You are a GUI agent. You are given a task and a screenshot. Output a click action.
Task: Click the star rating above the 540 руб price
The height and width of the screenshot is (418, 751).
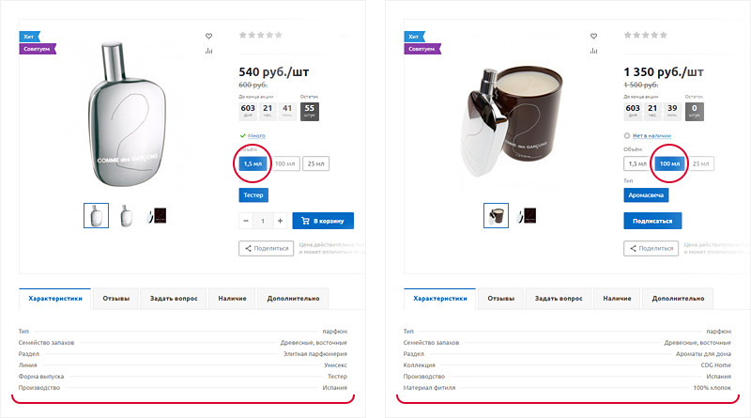coord(261,36)
